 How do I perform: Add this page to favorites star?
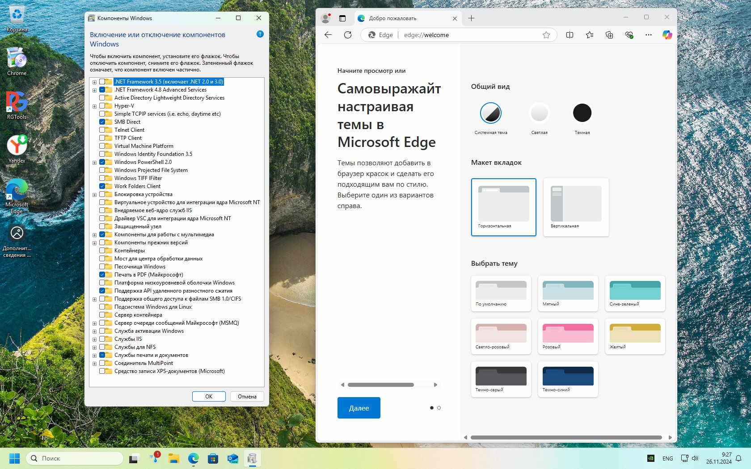click(546, 35)
